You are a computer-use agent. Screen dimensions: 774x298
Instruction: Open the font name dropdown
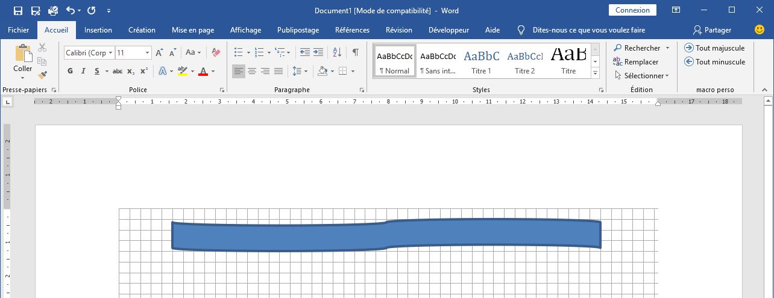(x=111, y=53)
